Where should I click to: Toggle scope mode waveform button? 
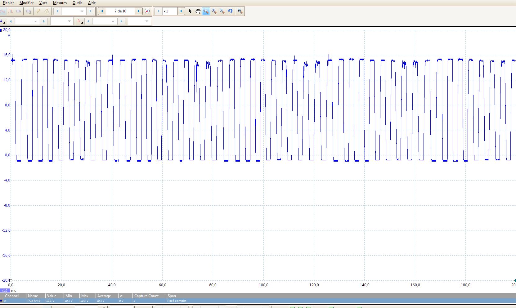pos(3,11)
